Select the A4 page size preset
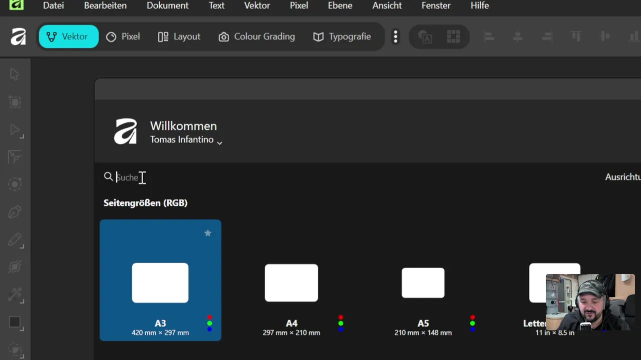The image size is (641, 360). coord(291,300)
